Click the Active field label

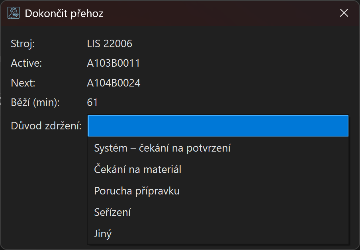coord(26,63)
